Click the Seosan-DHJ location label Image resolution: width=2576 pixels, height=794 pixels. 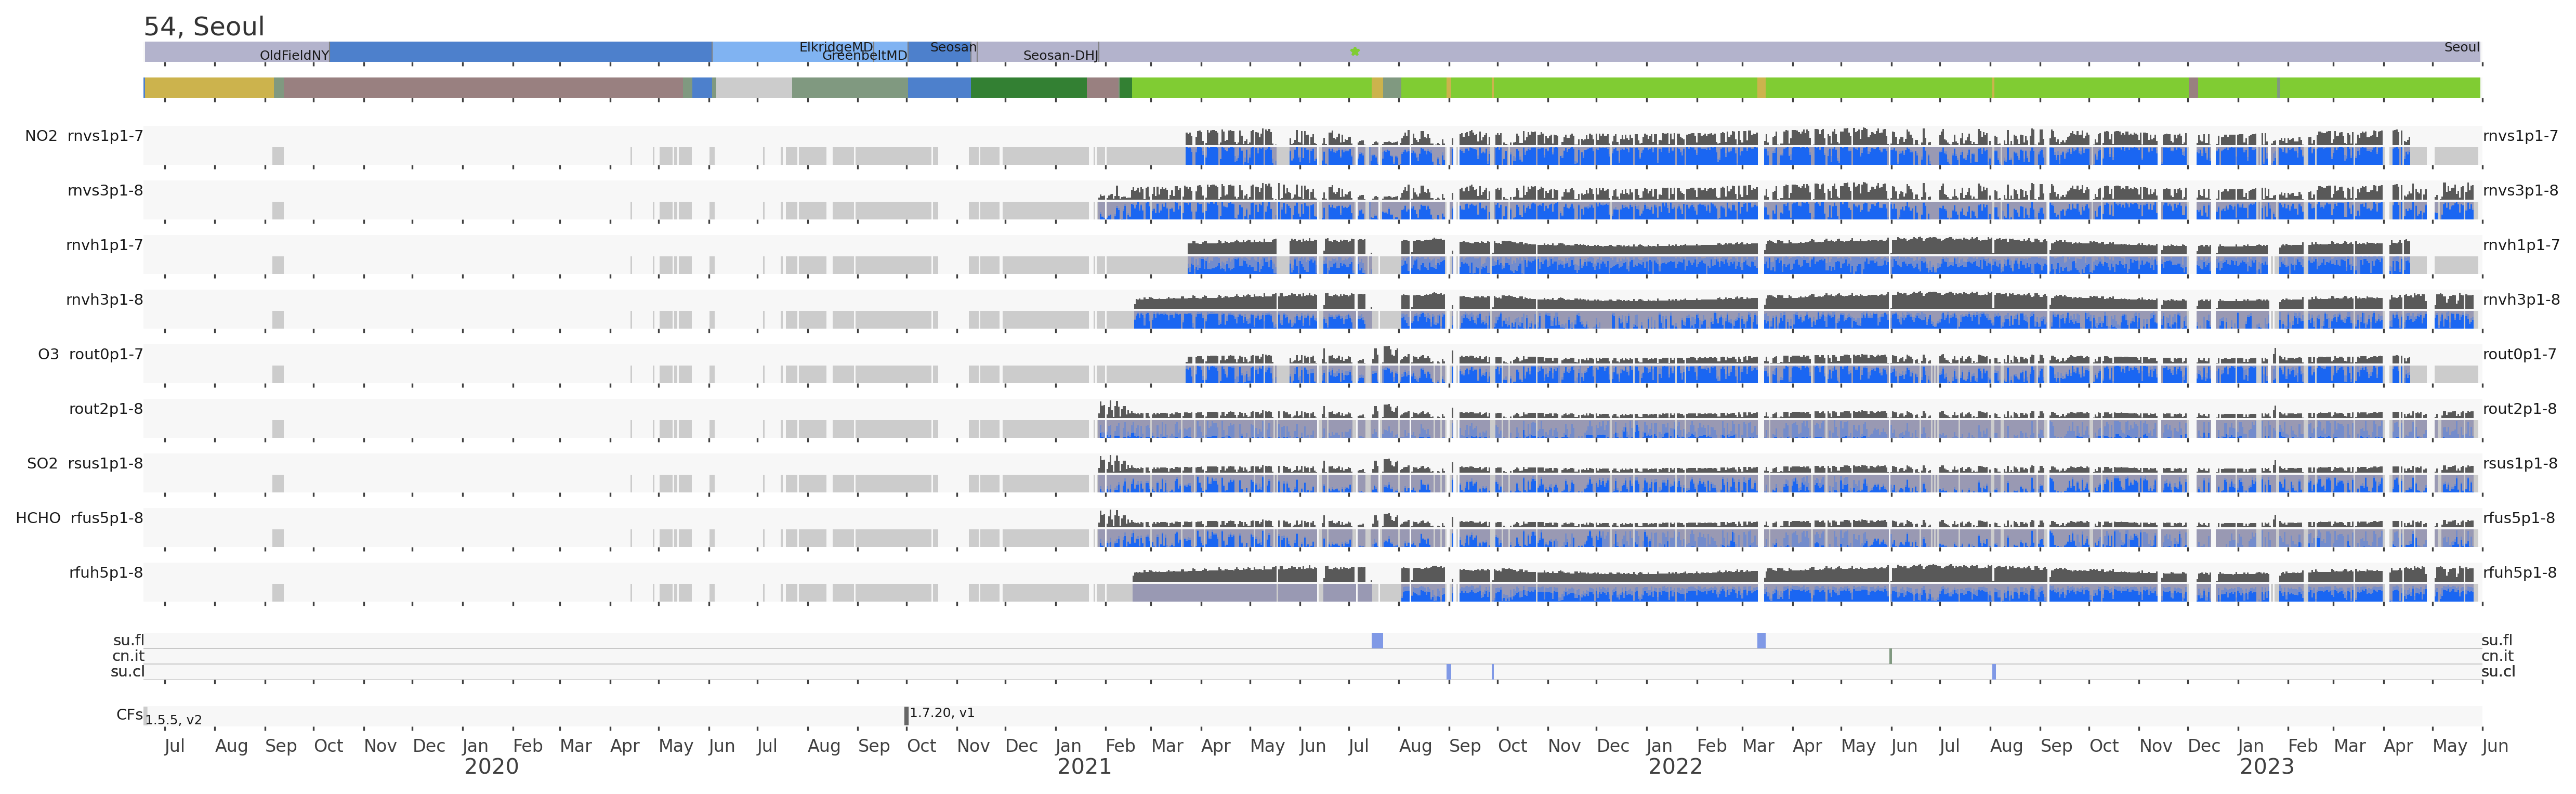1060,55
